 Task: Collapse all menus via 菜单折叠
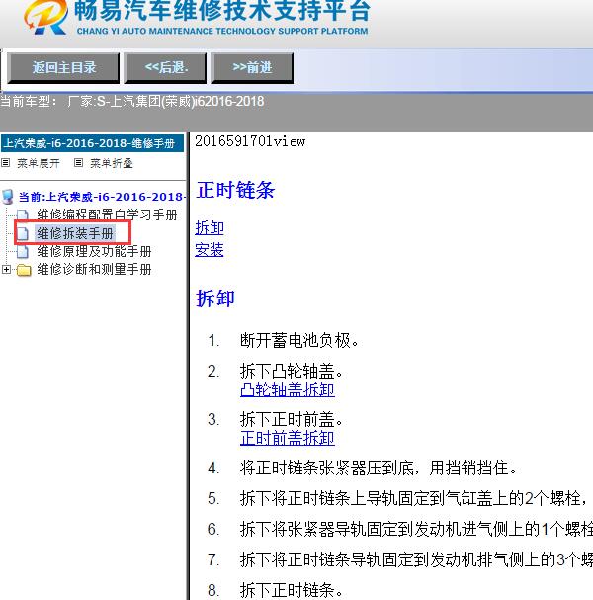112,164
